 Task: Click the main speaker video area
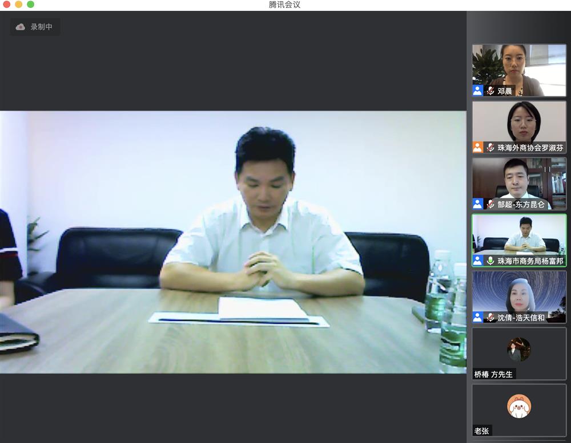point(233,242)
